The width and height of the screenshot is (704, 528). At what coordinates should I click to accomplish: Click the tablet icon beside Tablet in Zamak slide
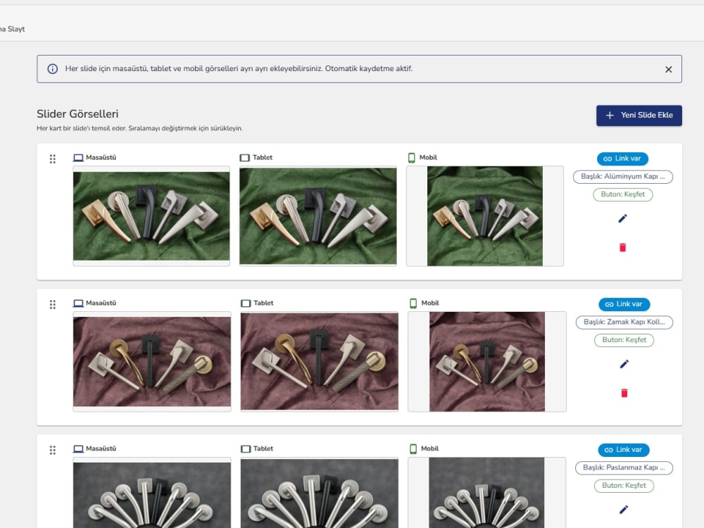click(x=246, y=303)
